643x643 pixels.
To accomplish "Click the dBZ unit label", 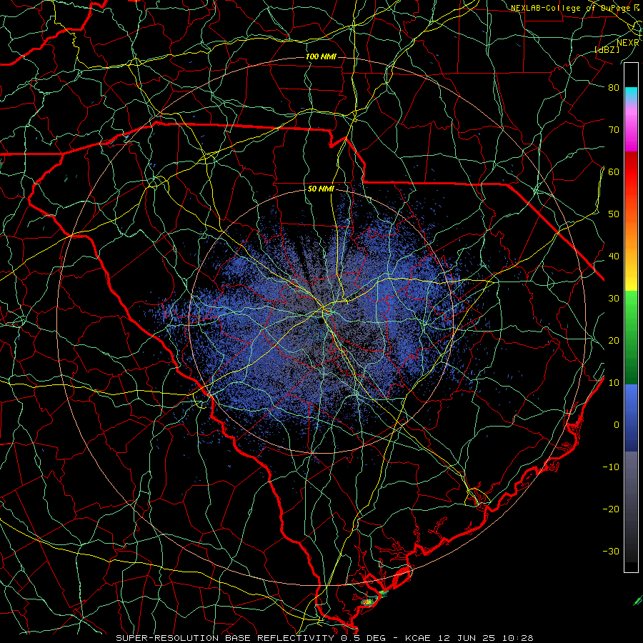I will point(607,49).
